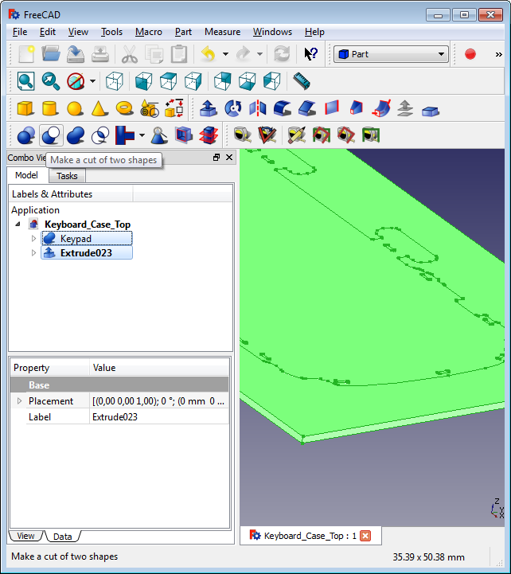Image resolution: width=511 pixels, height=574 pixels.
Task: Start macro recording red dot
Action: coord(470,54)
